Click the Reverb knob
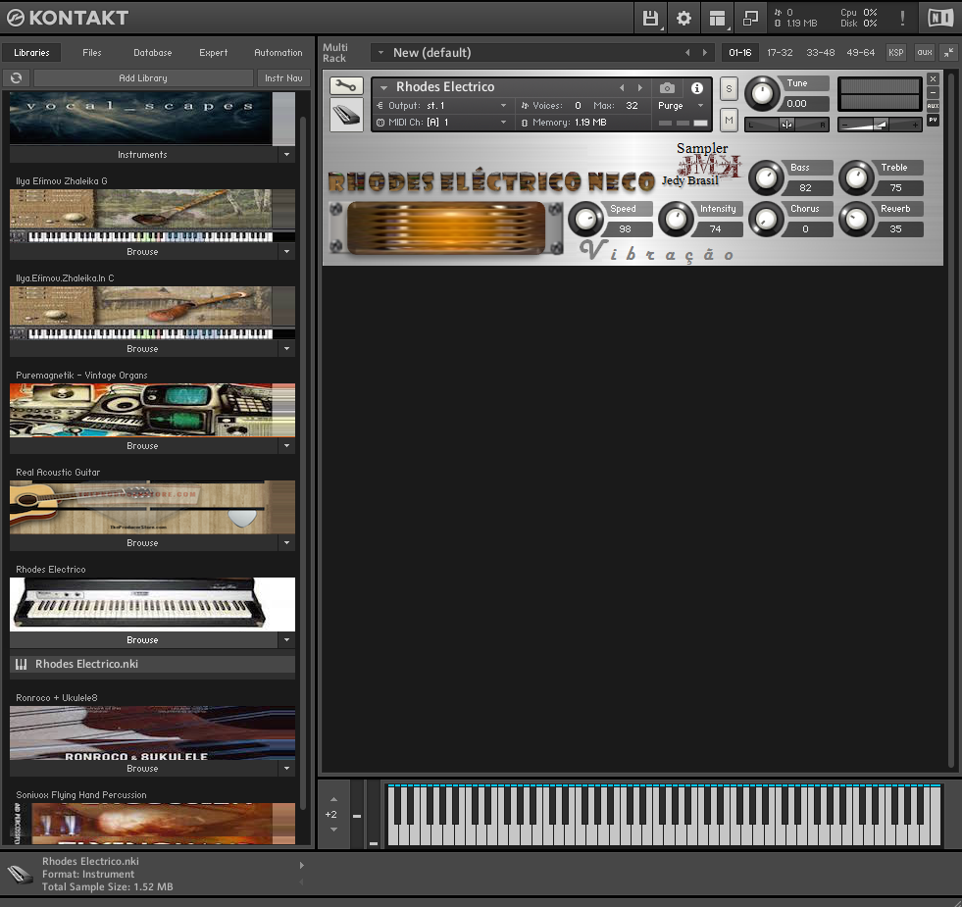 (856, 219)
